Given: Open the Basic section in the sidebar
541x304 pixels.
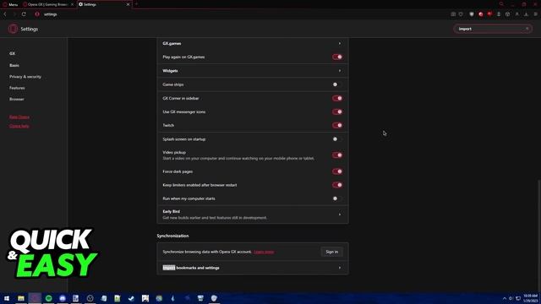Looking at the screenshot, I should point(14,65).
